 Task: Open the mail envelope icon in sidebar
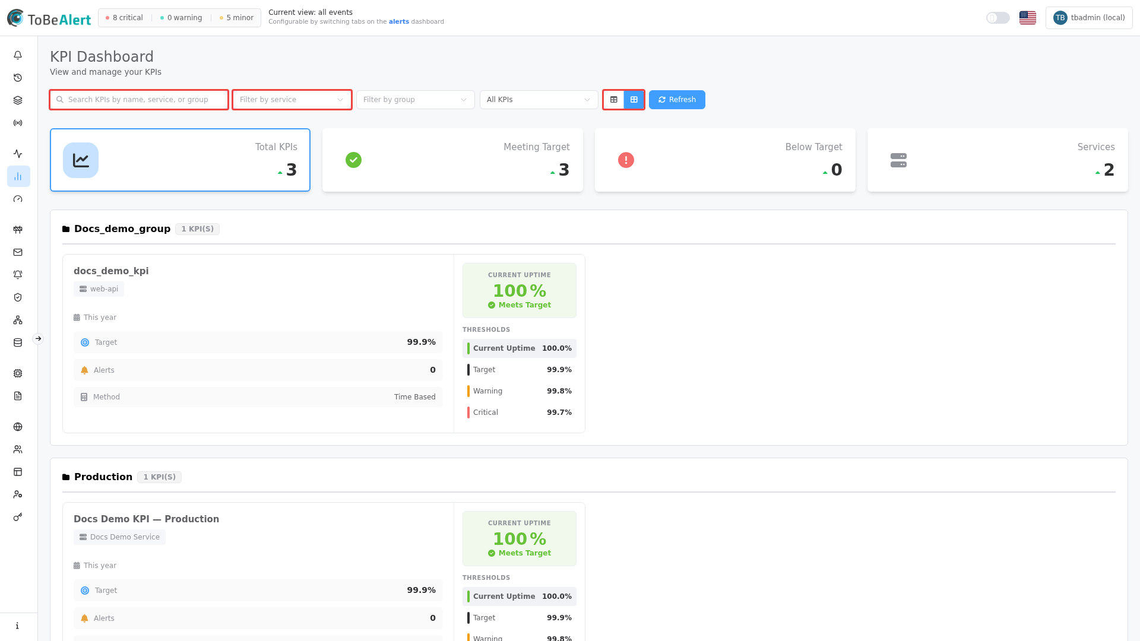coord(18,252)
